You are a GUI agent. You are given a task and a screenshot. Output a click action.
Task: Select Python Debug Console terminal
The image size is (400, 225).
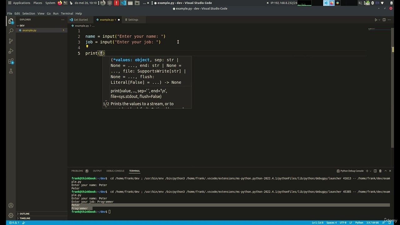coord(350,171)
